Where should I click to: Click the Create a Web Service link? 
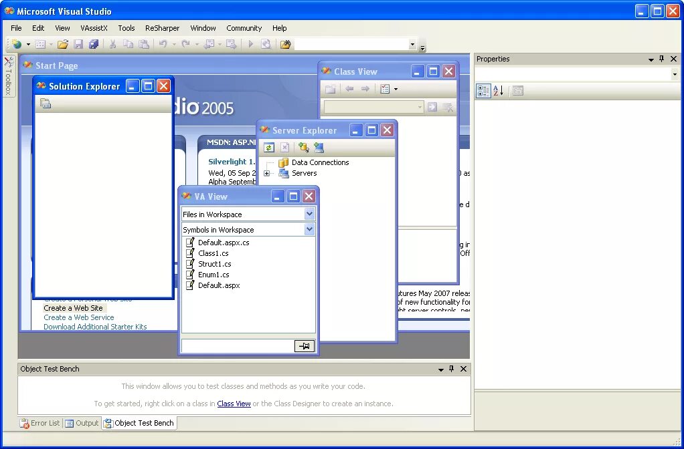point(78,317)
